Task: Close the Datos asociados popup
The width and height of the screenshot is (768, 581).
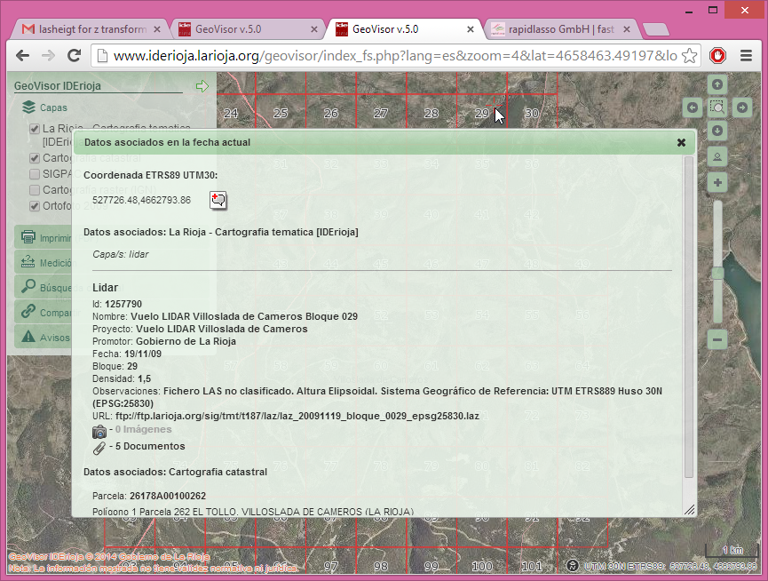Action: (681, 142)
